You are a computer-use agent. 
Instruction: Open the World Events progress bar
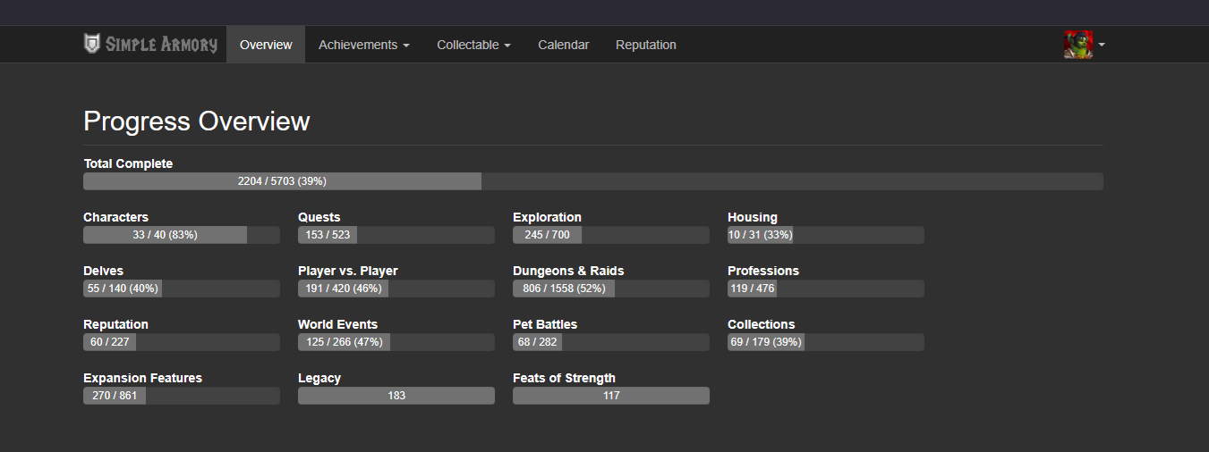[x=396, y=342]
